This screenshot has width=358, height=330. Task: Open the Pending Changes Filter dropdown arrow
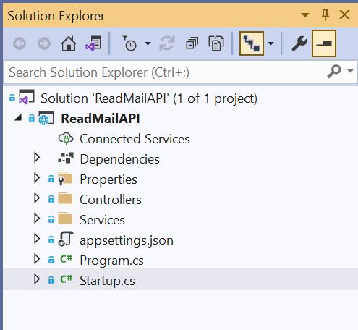(x=148, y=43)
